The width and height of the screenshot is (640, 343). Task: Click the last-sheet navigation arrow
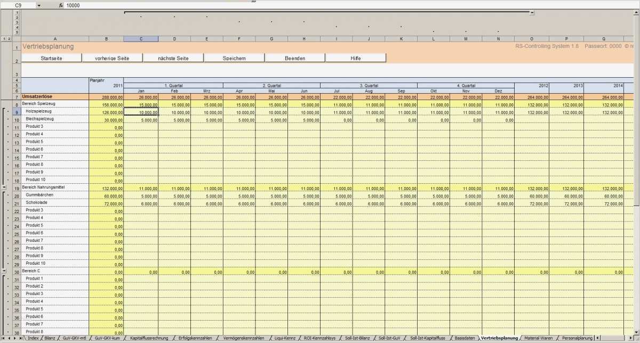tap(21, 338)
